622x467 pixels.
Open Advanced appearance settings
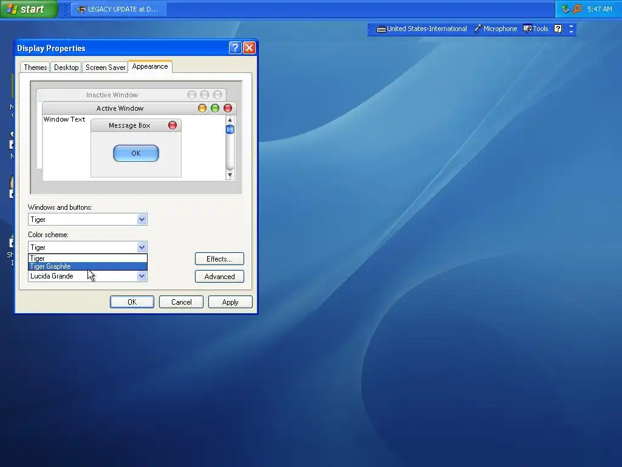[219, 277]
